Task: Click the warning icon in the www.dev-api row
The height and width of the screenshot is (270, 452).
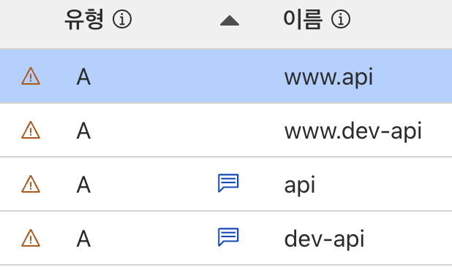Action: (31, 130)
